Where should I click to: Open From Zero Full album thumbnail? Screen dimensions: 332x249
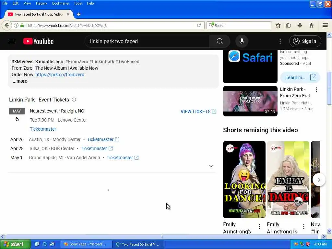[x=250, y=101]
